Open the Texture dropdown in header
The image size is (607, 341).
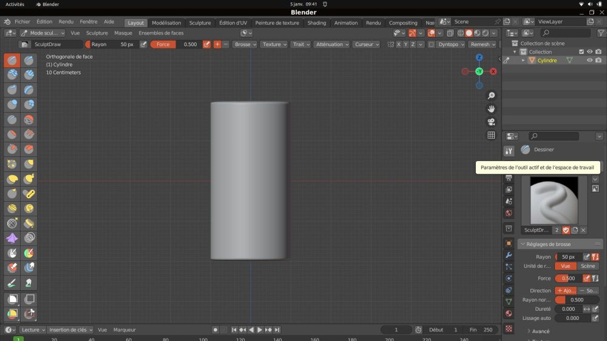click(x=274, y=44)
